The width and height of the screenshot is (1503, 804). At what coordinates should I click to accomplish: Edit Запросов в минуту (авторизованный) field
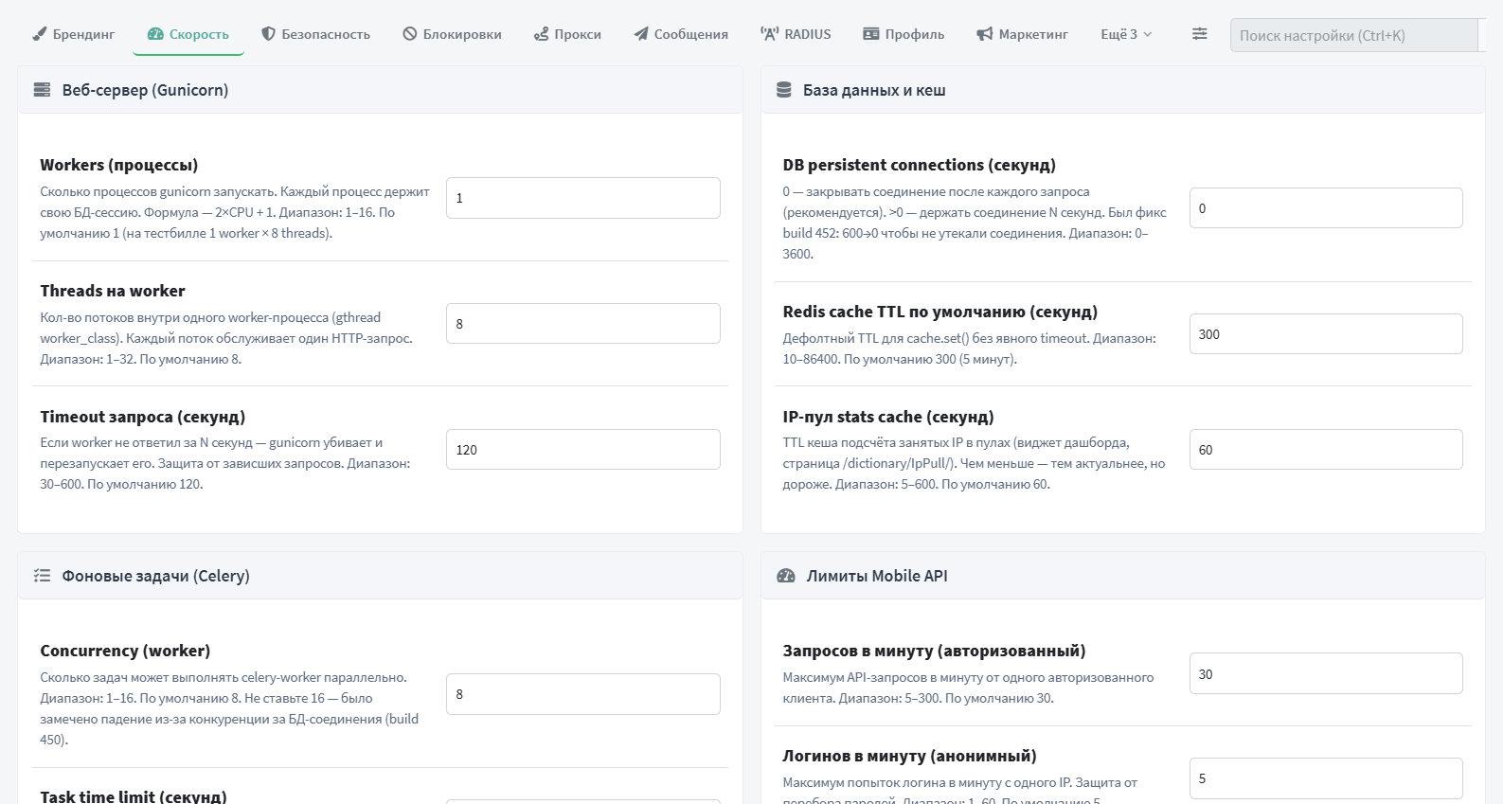1326,673
